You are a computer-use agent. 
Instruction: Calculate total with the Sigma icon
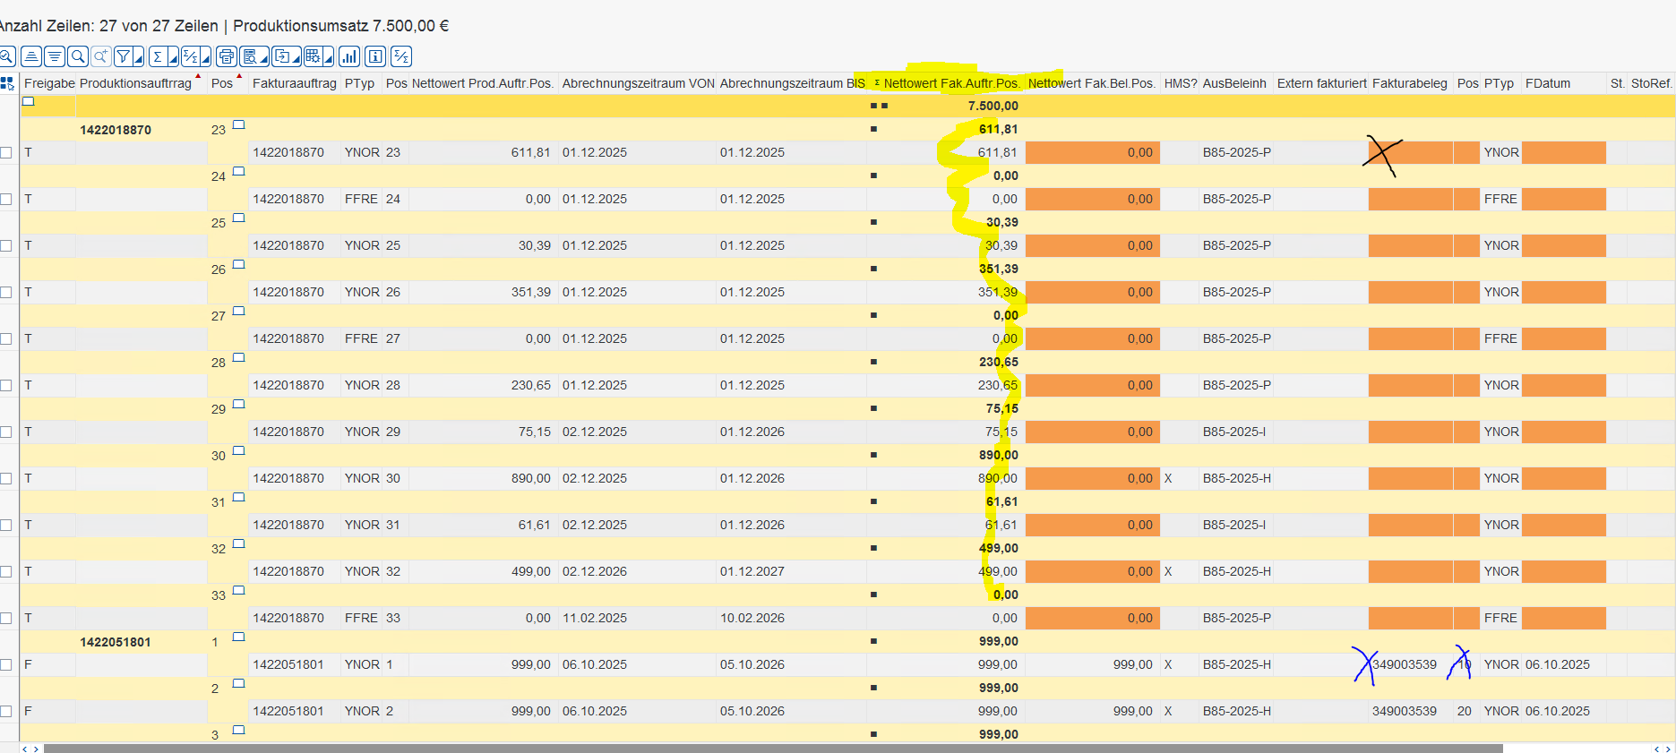tap(158, 56)
